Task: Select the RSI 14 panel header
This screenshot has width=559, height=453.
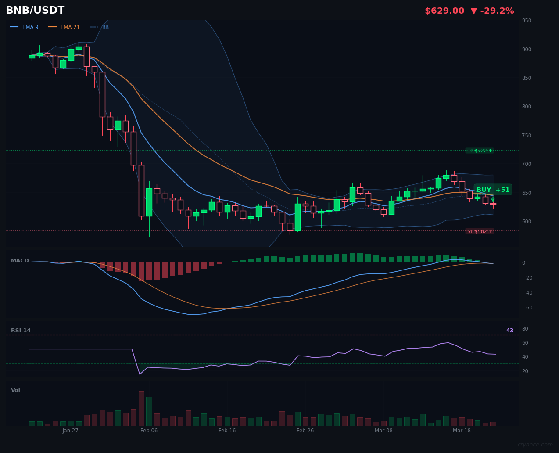Action: tap(21, 330)
